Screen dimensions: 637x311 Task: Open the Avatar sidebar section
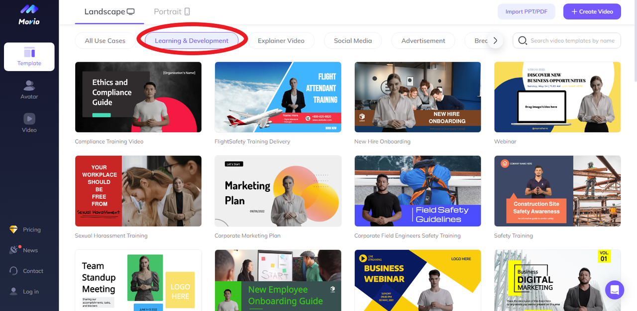[x=29, y=90]
